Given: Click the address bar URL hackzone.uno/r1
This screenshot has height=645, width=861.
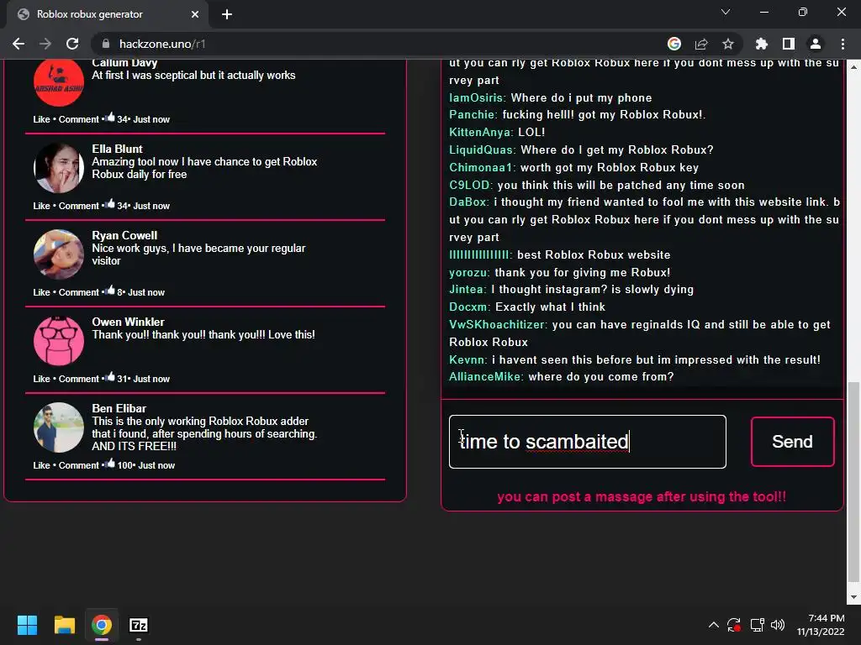Looking at the screenshot, I should click(x=162, y=44).
